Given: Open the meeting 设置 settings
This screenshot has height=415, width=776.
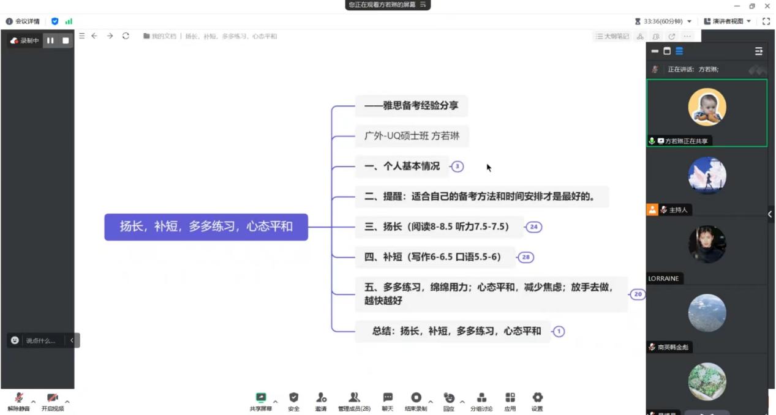Looking at the screenshot, I should [537, 401].
